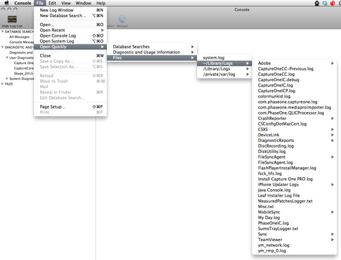Choose Open System Log
The height and width of the screenshot is (260, 341).
[70, 41]
